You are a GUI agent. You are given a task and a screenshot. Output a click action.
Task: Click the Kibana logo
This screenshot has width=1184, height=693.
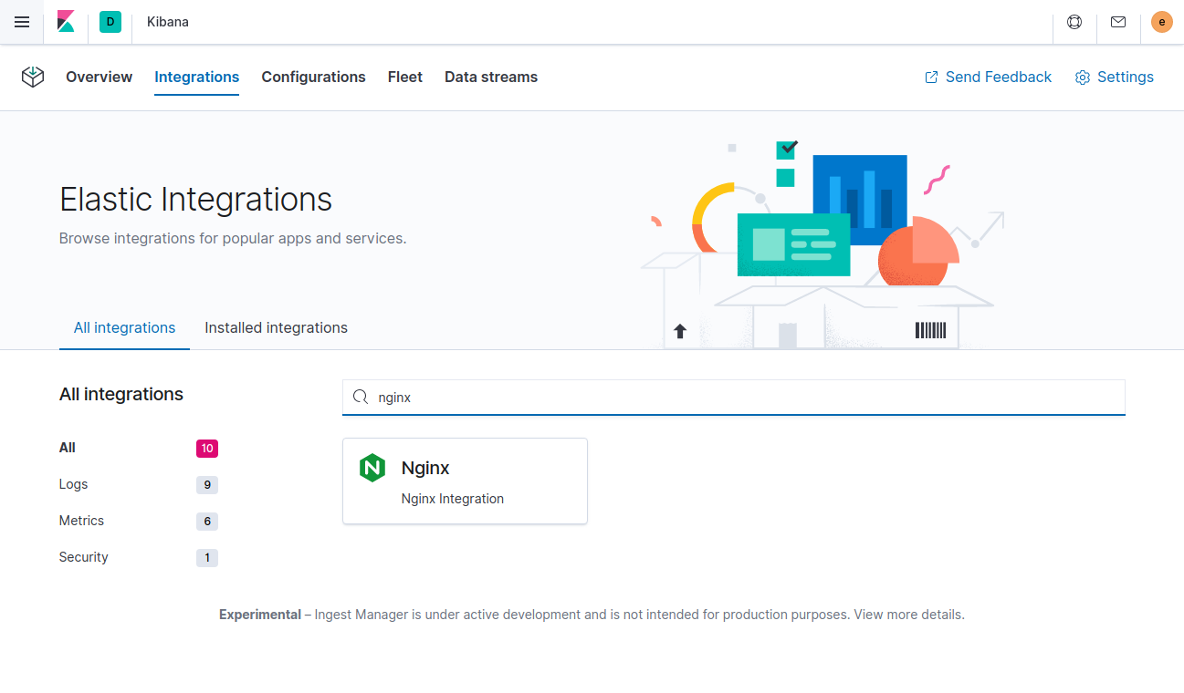(65, 22)
